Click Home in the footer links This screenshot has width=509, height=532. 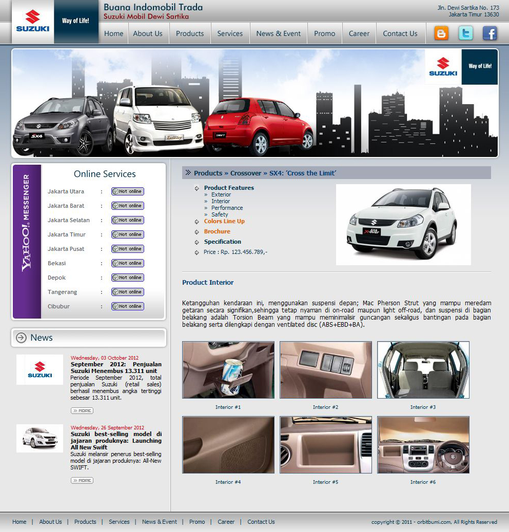click(19, 522)
